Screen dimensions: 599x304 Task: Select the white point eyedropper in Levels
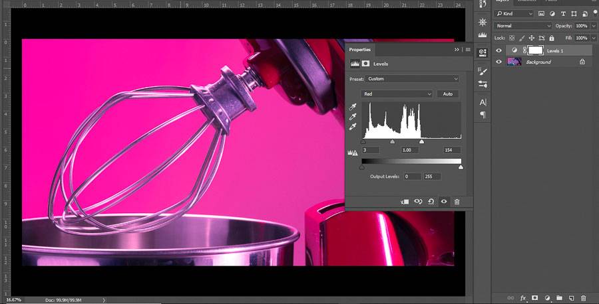coord(353,126)
